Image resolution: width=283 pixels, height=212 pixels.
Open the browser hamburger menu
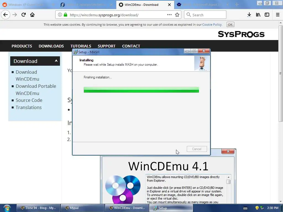[x=278, y=15]
